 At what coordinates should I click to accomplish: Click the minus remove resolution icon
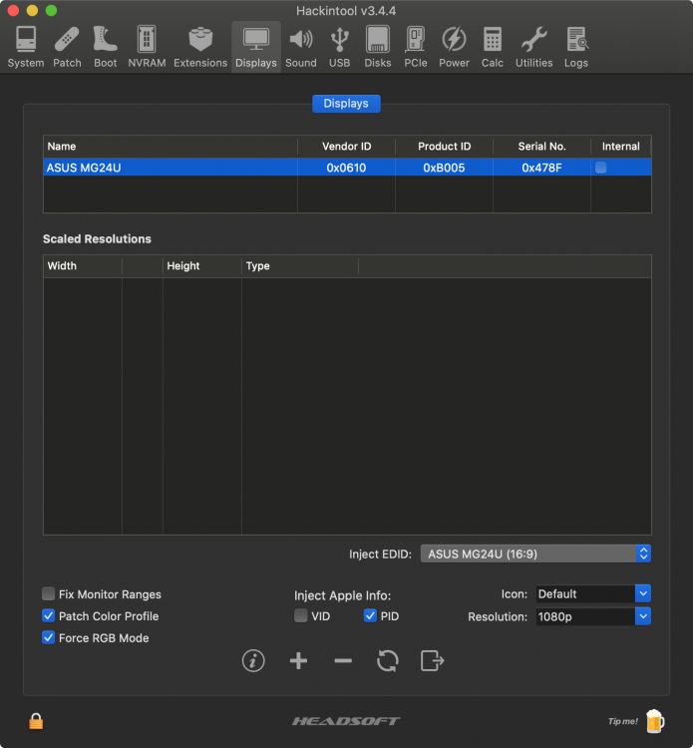click(343, 660)
